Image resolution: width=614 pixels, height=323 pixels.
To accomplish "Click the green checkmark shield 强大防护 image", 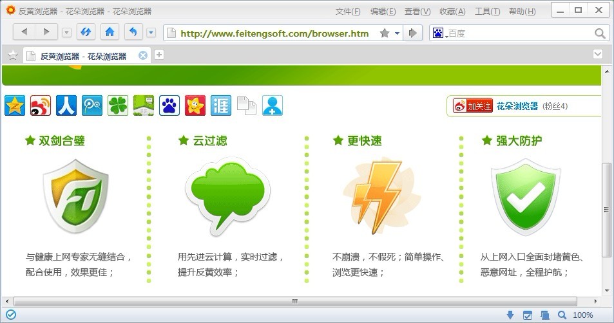I will (x=526, y=197).
